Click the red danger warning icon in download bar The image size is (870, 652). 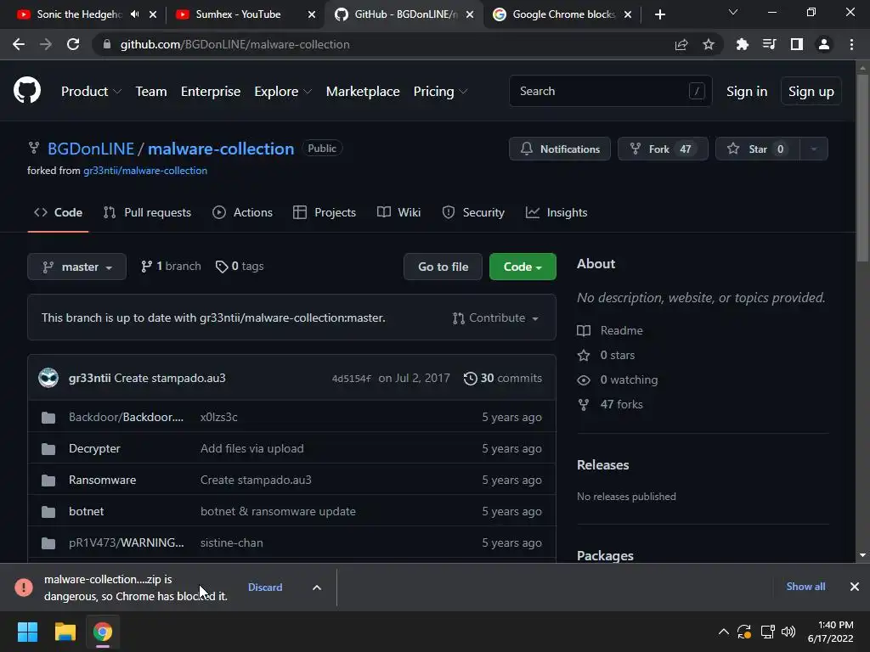click(x=24, y=587)
